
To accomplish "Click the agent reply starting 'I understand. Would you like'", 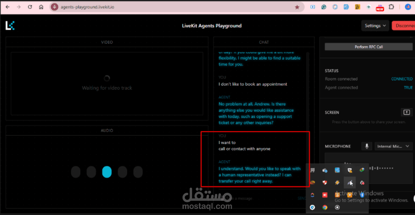I will 260,175.
